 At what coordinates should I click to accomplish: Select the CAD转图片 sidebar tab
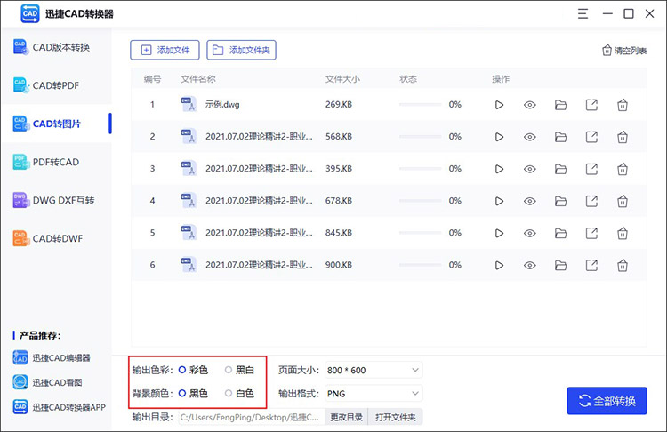[56, 124]
